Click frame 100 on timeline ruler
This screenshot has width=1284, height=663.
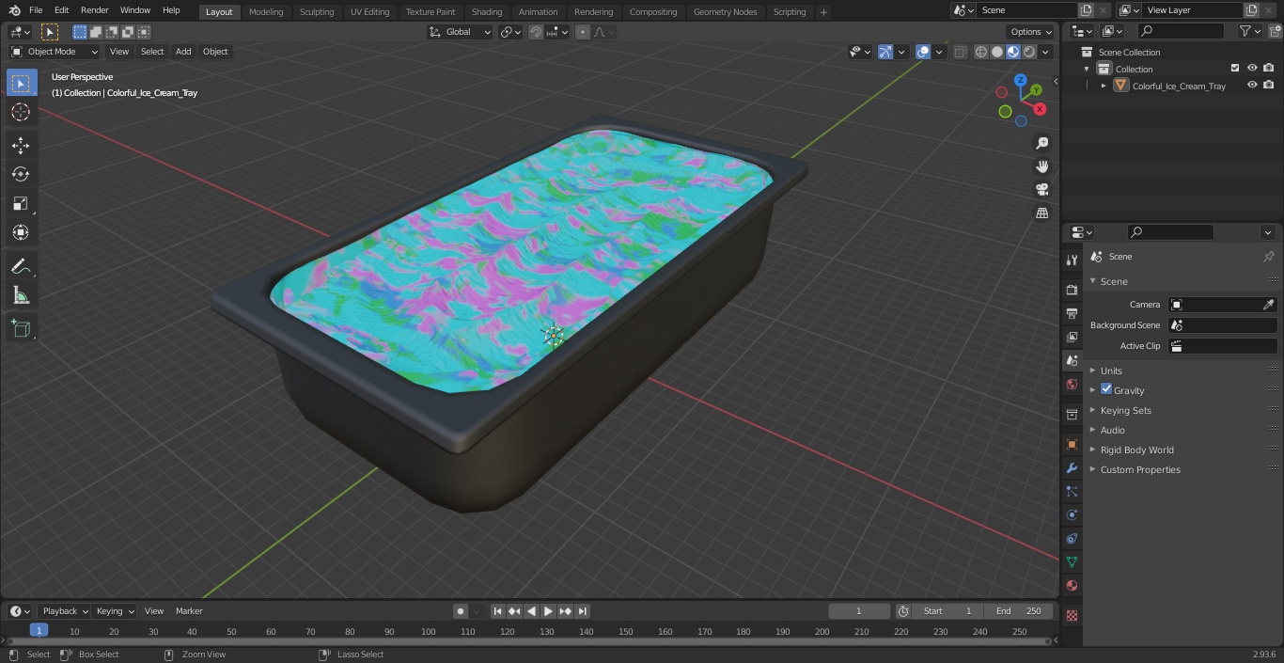(x=429, y=632)
